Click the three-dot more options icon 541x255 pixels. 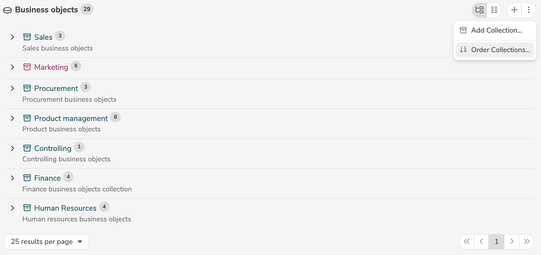(529, 10)
